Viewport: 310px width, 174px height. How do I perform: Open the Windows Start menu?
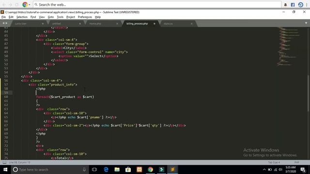click(x=5, y=170)
